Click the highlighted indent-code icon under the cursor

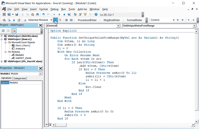(x=55, y=20)
